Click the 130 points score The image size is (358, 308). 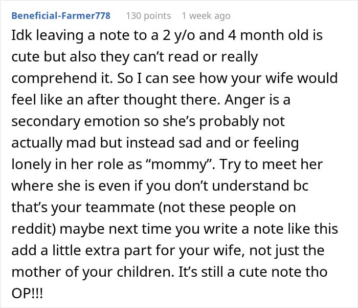[148, 15]
